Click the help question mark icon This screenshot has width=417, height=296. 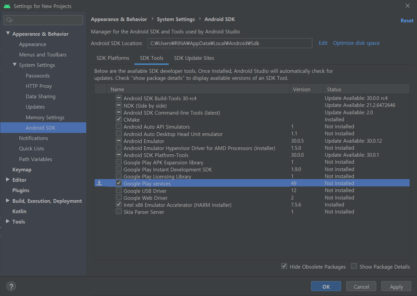(11, 286)
